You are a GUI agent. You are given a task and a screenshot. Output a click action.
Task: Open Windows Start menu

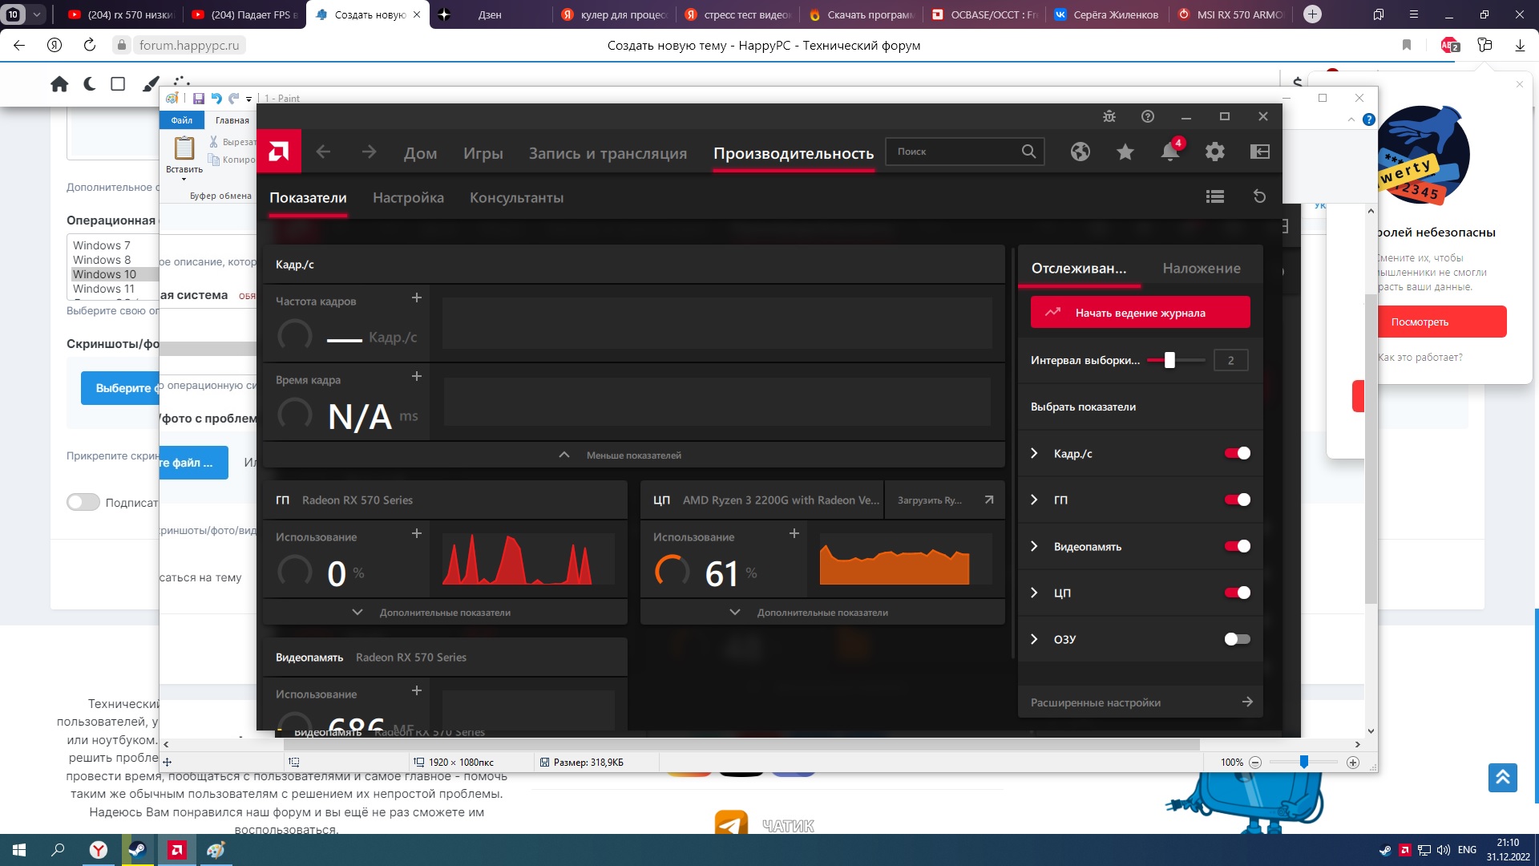19,850
